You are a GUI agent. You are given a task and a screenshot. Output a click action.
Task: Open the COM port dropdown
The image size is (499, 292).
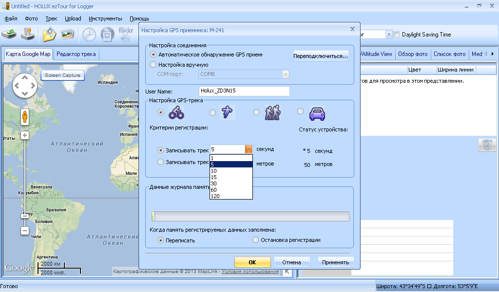(286, 74)
